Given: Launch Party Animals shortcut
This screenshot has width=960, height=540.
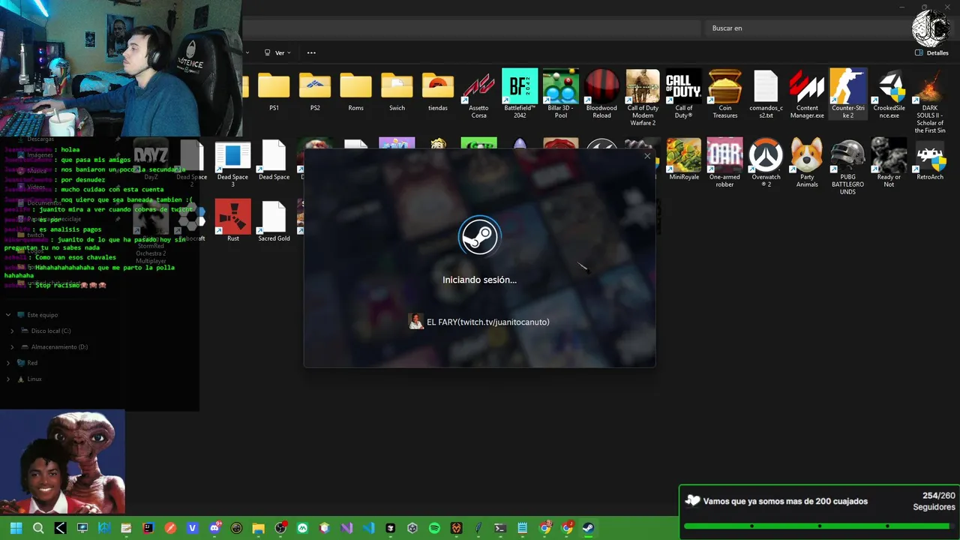Looking at the screenshot, I should point(807,163).
